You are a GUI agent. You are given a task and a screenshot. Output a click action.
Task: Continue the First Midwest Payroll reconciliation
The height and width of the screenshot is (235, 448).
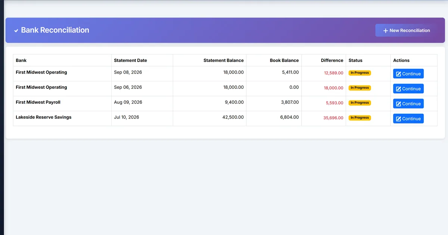point(408,104)
